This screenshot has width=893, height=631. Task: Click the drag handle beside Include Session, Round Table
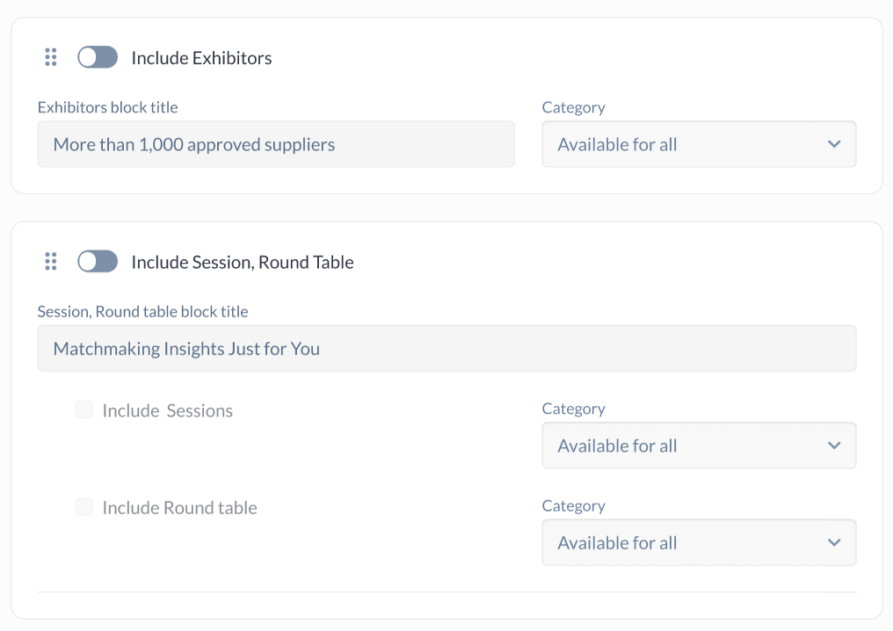click(51, 261)
